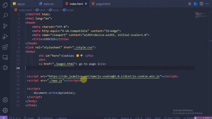Click the blue icon beside Run
Screen dimensions: 212x119
click(195, 4)
